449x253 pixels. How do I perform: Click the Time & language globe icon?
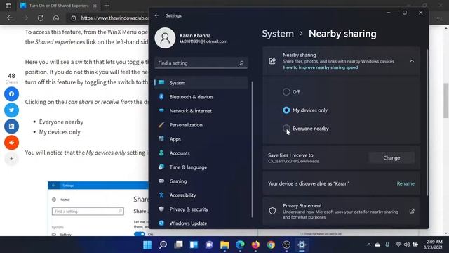tap(161, 167)
